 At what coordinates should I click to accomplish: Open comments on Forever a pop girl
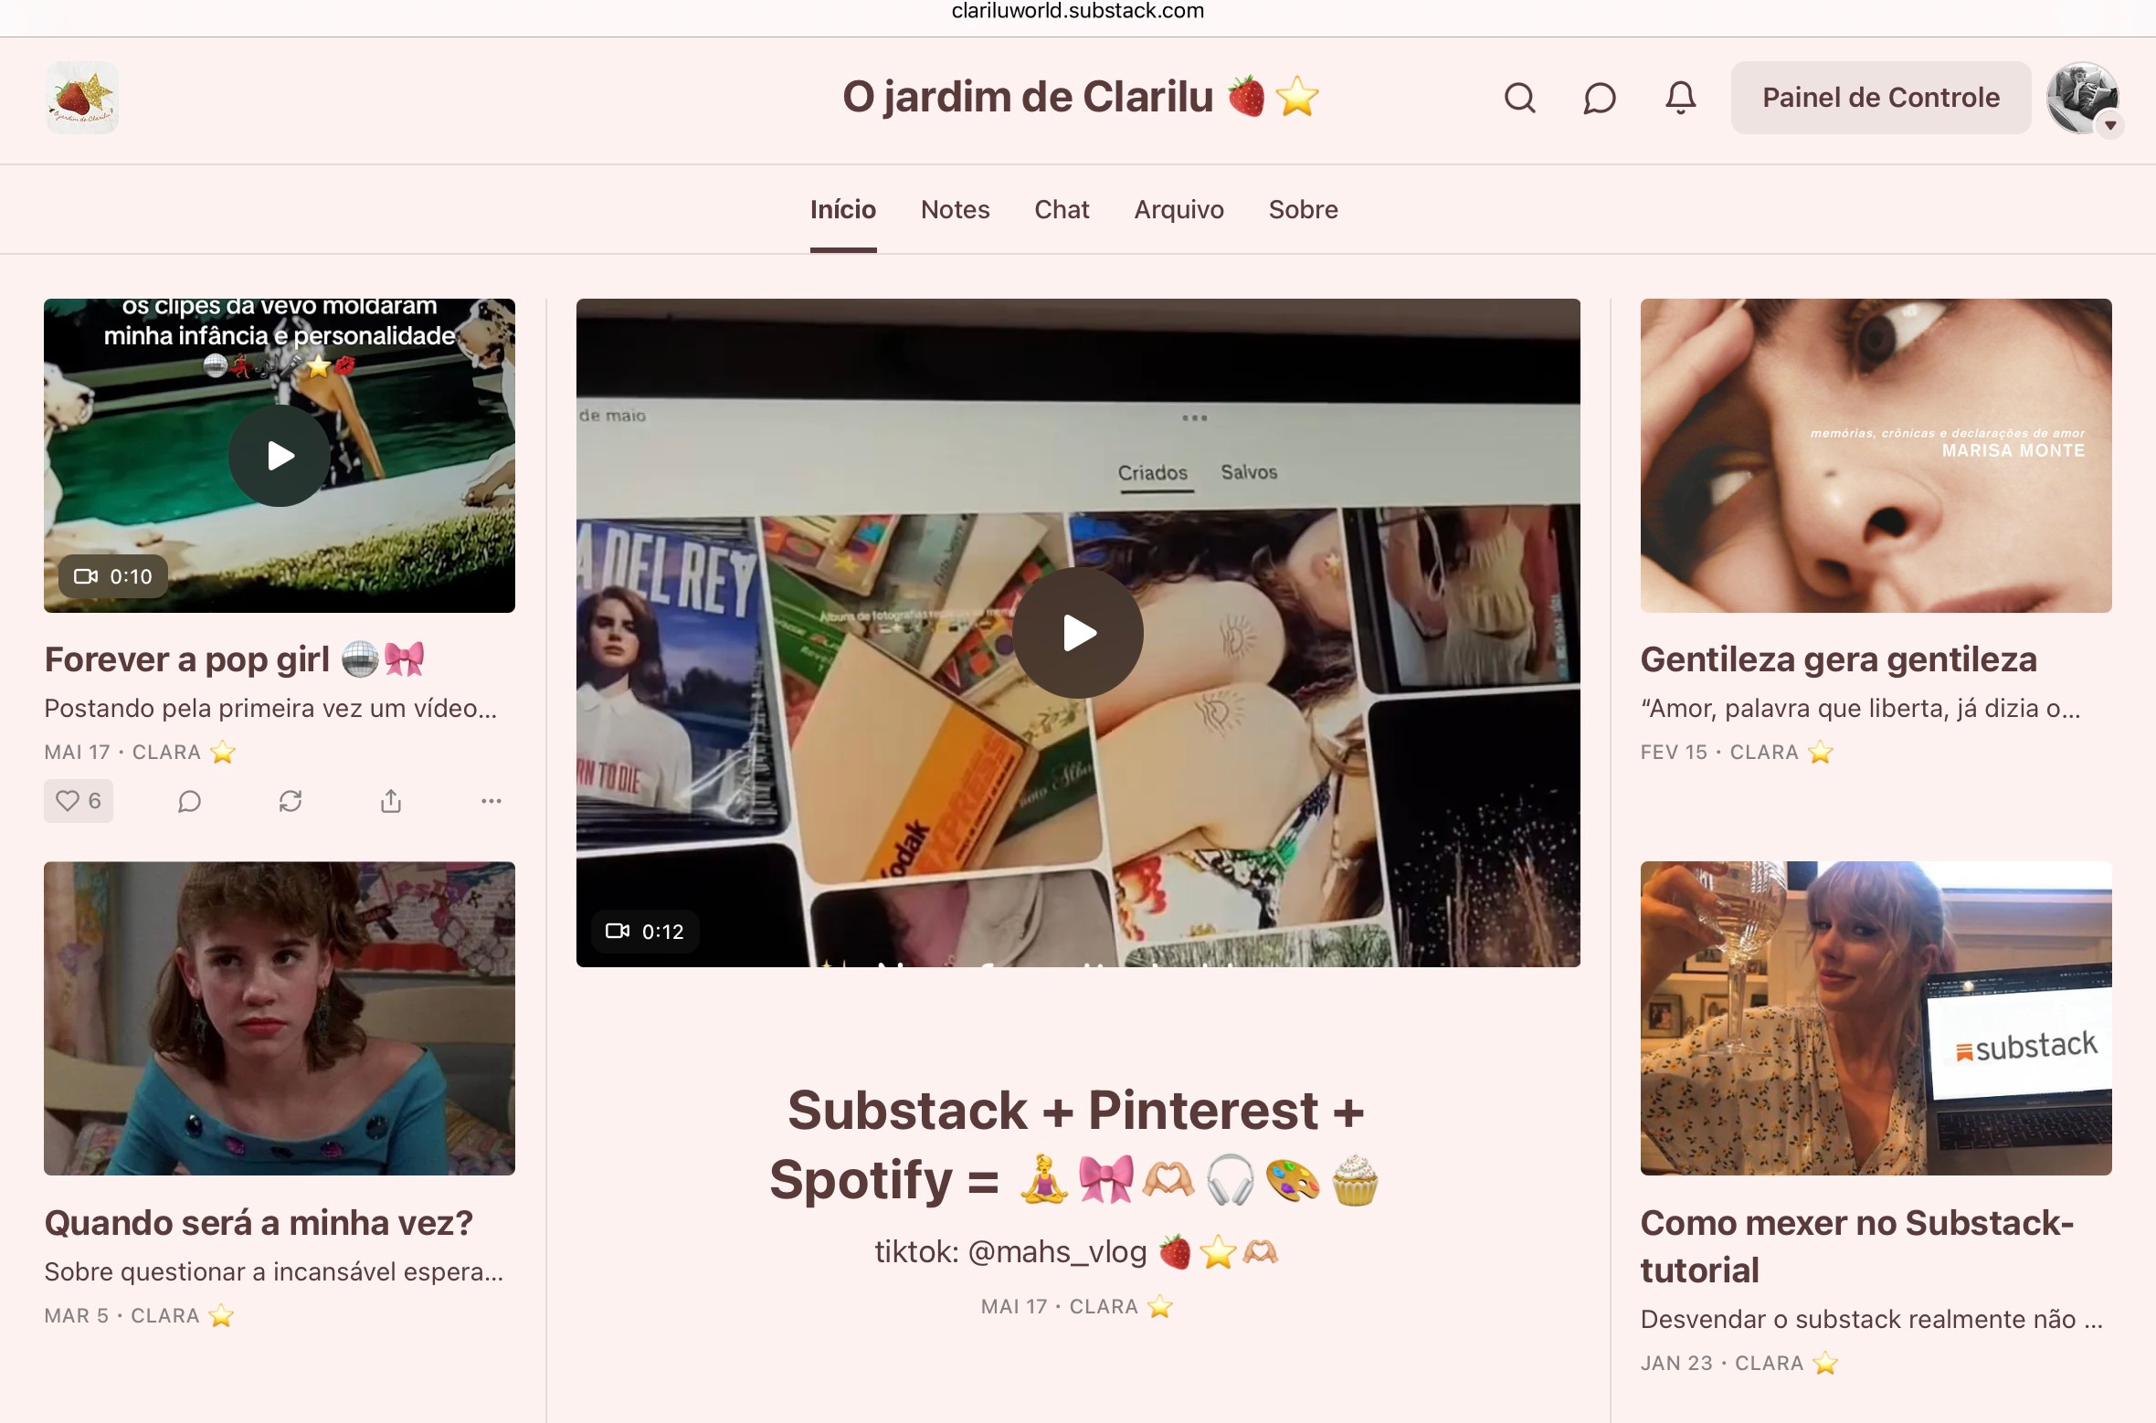[189, 801]
